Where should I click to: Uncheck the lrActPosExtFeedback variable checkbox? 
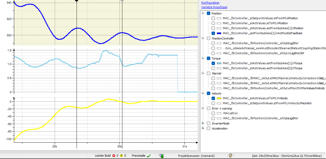coord(213,33)
